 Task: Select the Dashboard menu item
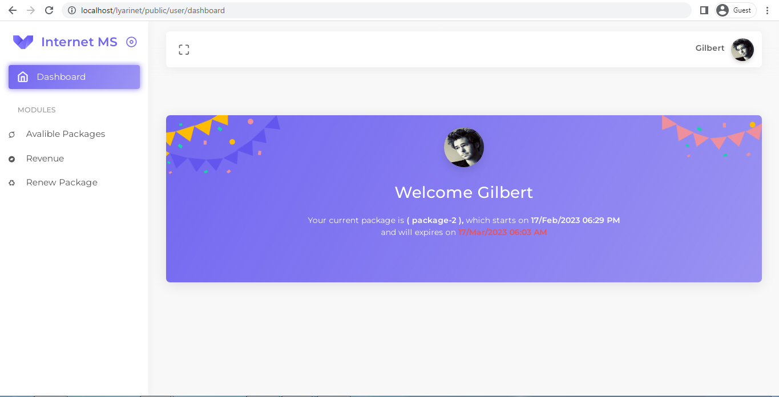[61, 76]
